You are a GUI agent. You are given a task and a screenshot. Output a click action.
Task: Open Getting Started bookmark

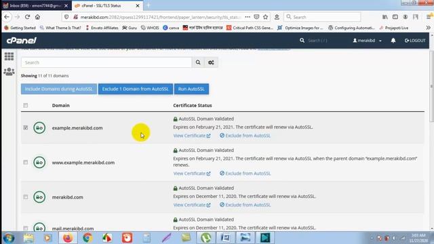coord(20,28)
